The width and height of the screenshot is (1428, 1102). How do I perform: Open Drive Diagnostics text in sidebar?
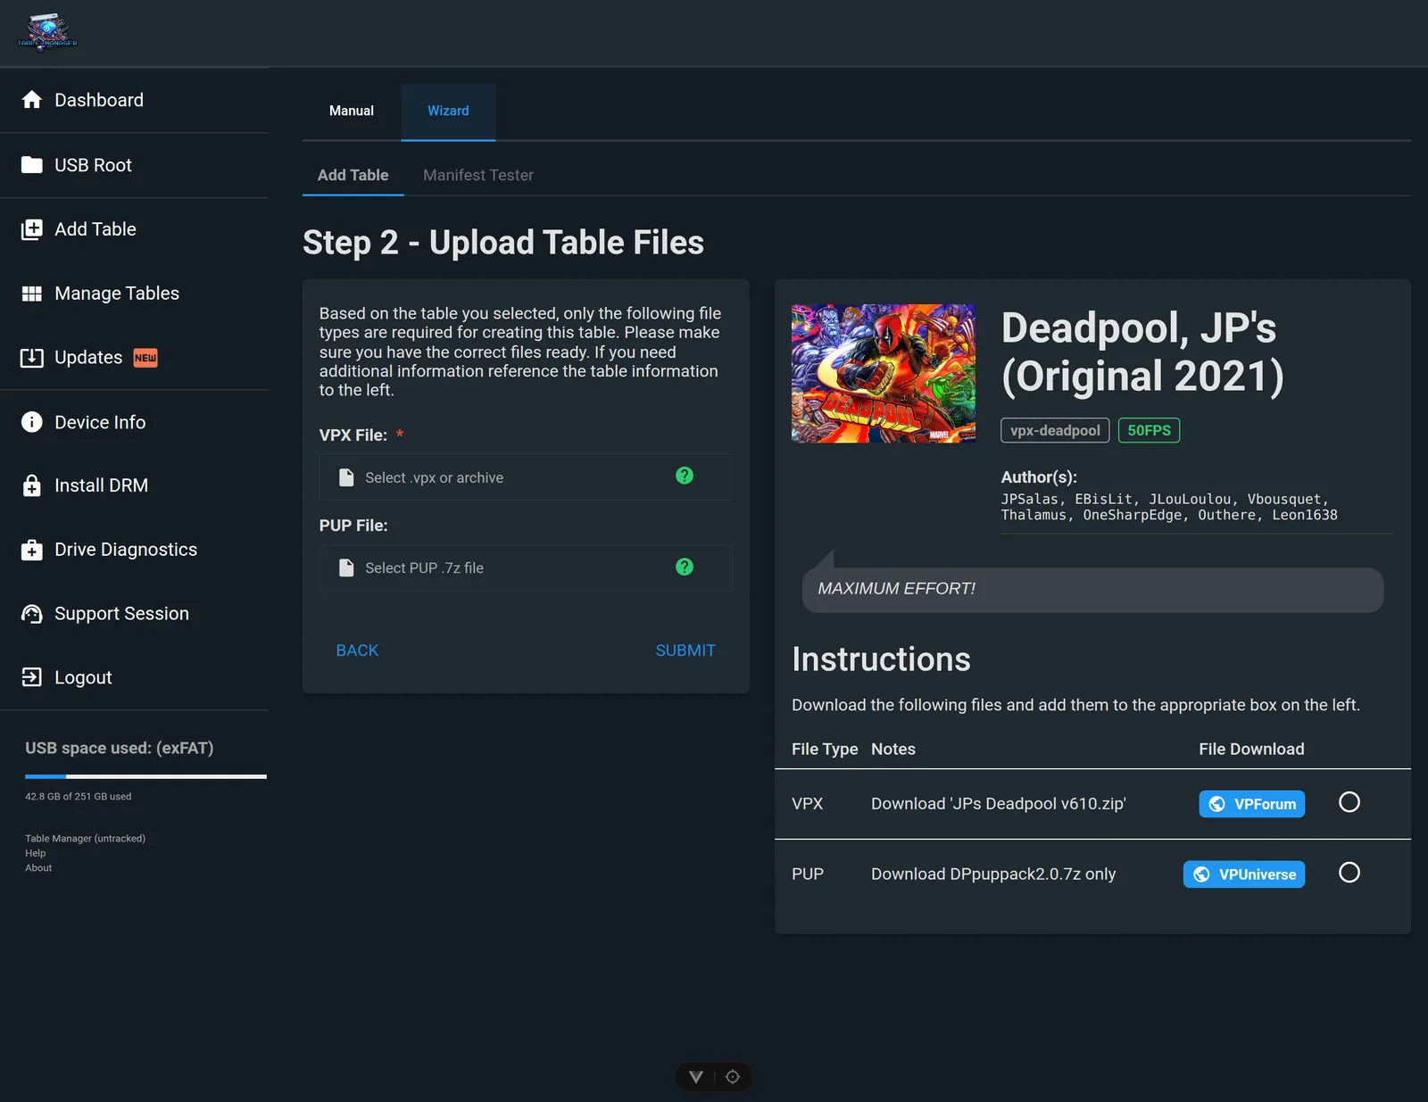tap(126, 550)
